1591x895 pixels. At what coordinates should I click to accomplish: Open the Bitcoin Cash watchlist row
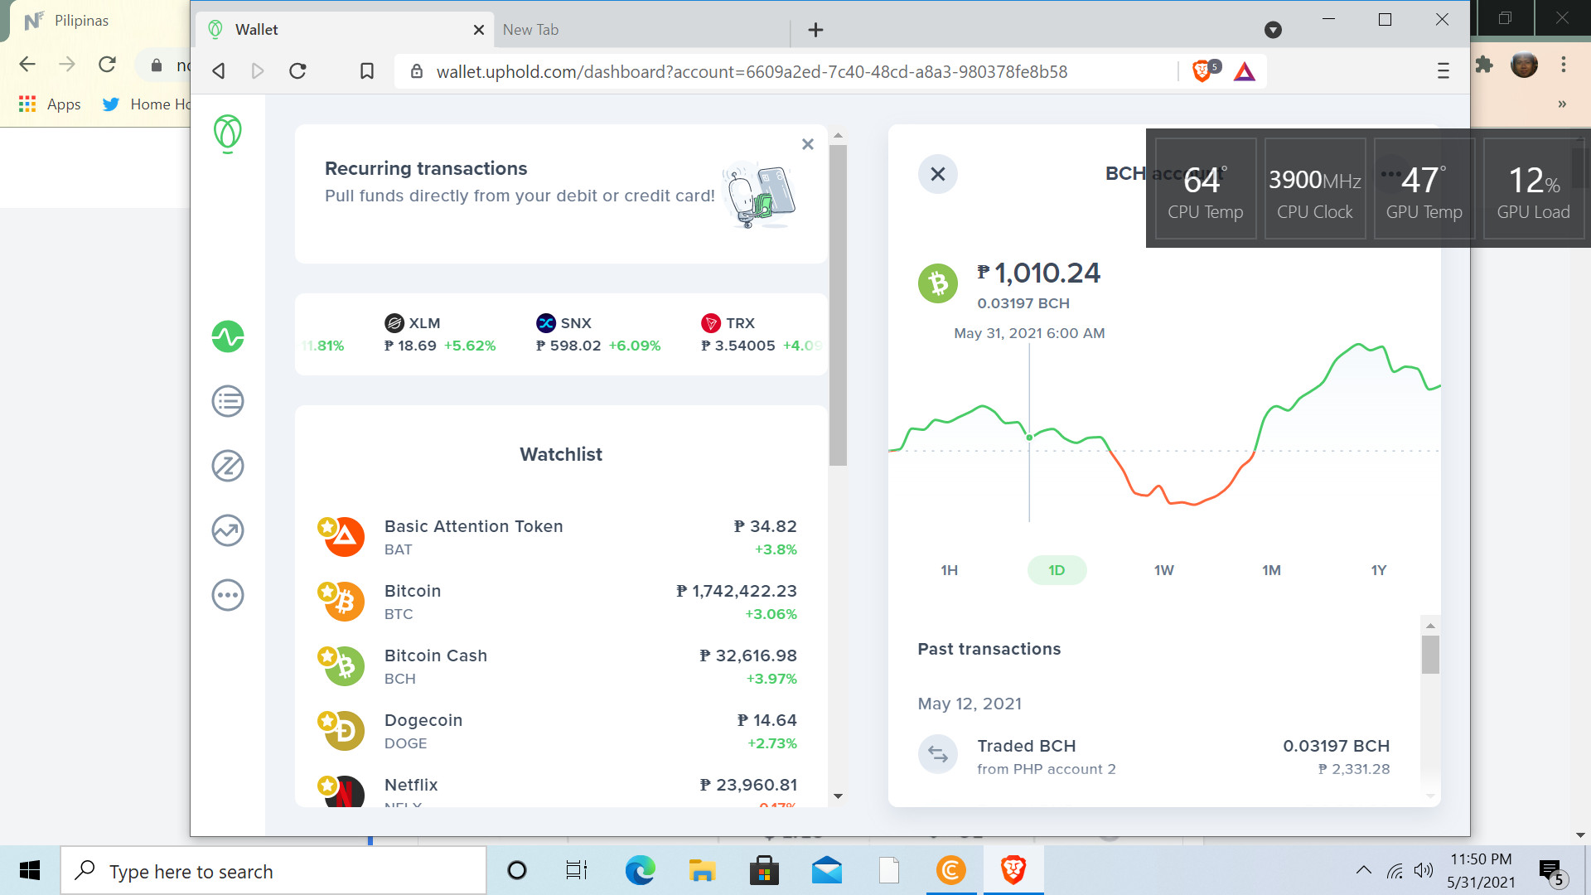(561, 666)
